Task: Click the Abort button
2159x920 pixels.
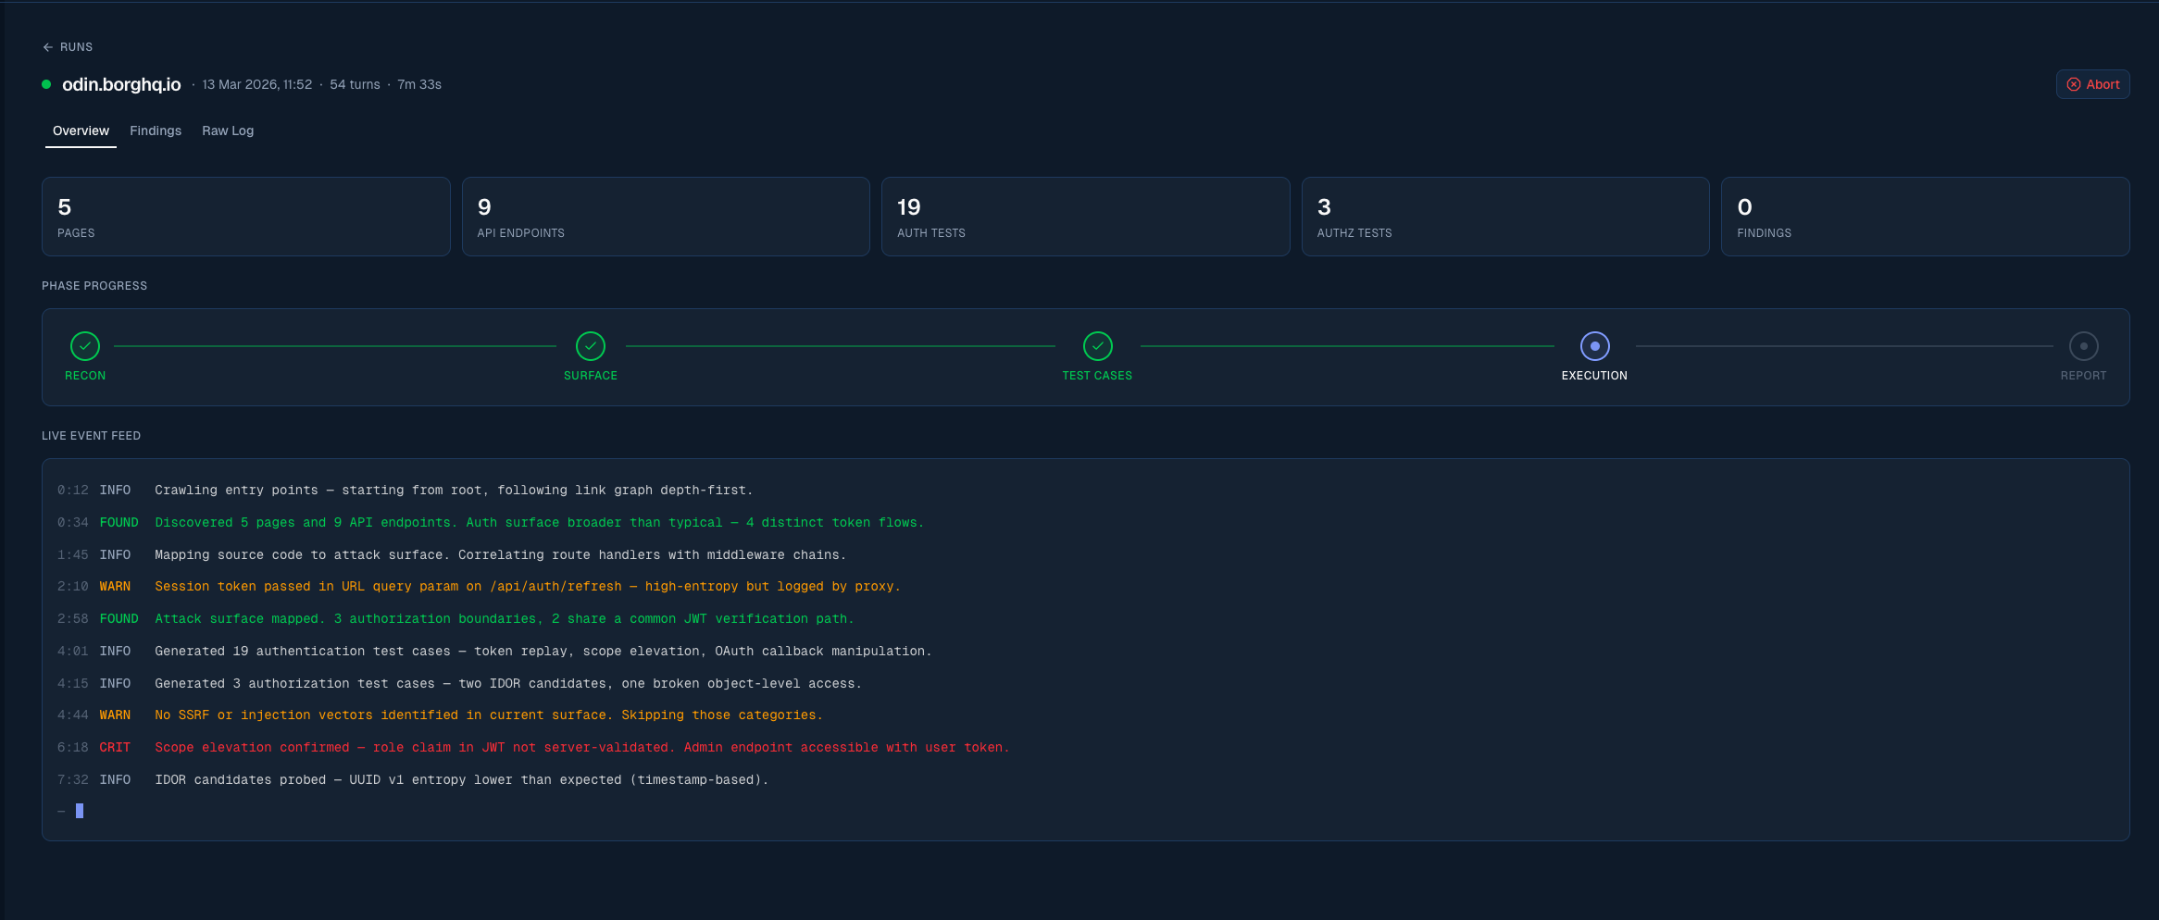Action: pyautogui.click(x=2093, y=84)
